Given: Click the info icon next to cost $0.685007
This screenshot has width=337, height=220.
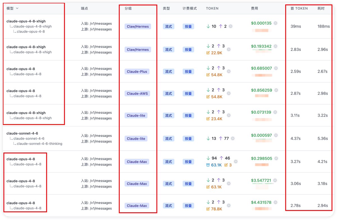Looking at the screenshot, I should [276, 68].
